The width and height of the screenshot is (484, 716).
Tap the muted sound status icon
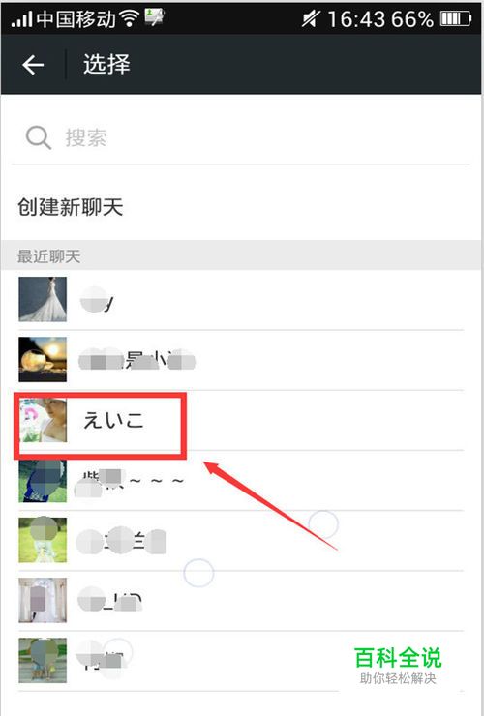pos(311,18)
